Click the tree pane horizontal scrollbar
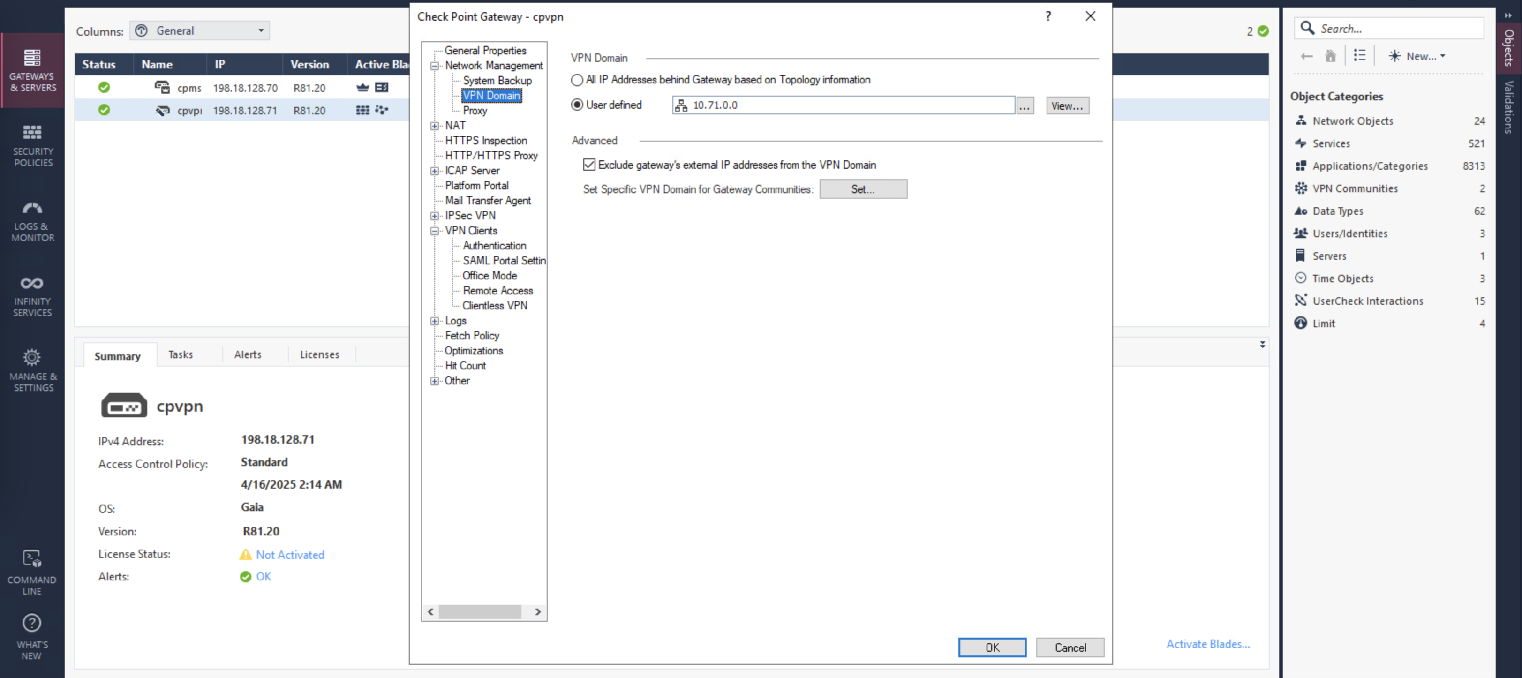 [x=479, y=612]
